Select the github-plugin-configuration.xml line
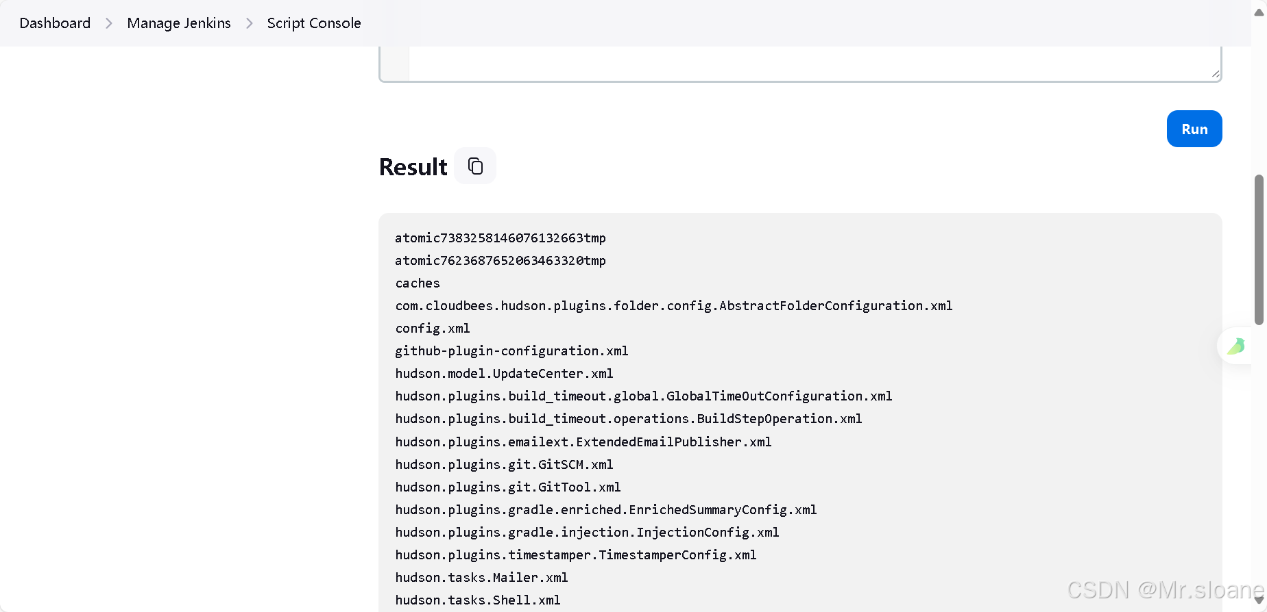 [x=511, y=351]
